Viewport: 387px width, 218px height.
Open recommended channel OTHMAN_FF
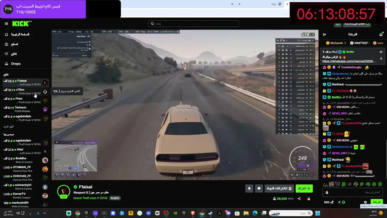[x=25, y=169]
